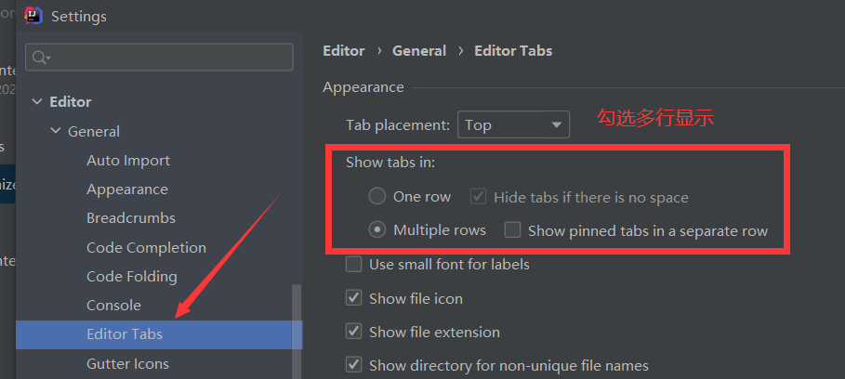
Task: Click the search magnifier icon
Action: click(40, 58)
